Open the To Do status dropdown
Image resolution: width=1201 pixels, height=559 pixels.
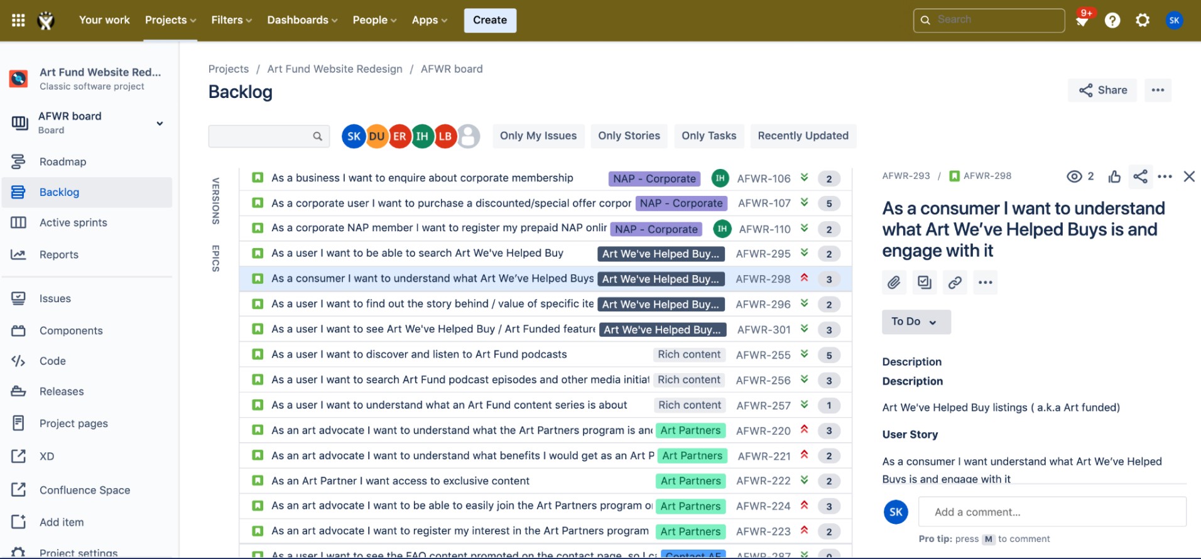coord(916,322)
